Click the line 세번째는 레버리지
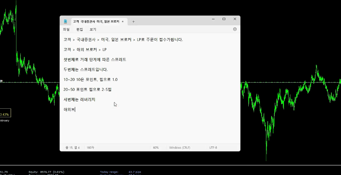The image size is (341, 175). (x=79, y=99)
